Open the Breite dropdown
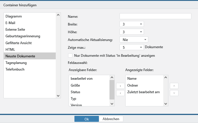 (x=132, y=24)
